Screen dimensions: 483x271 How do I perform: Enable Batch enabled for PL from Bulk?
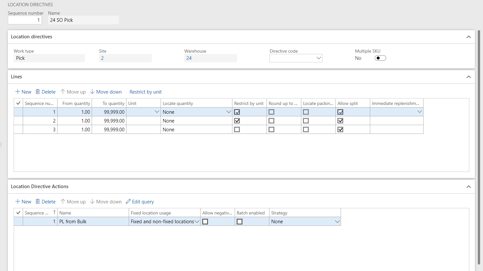tap(240, 222)
